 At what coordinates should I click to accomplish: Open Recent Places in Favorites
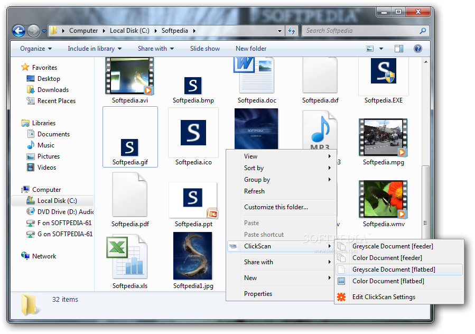click(51, 101)
